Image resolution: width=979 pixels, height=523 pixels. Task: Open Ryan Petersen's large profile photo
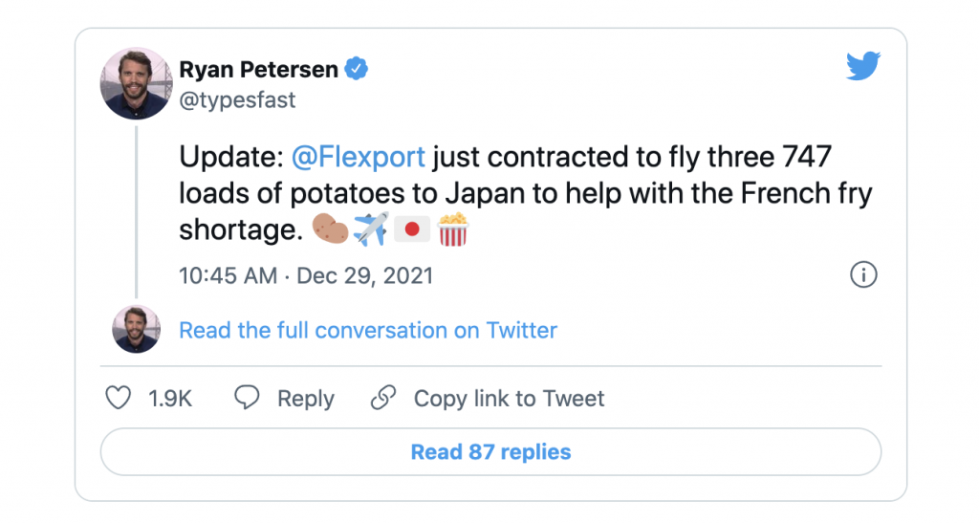tap(136, 83)
